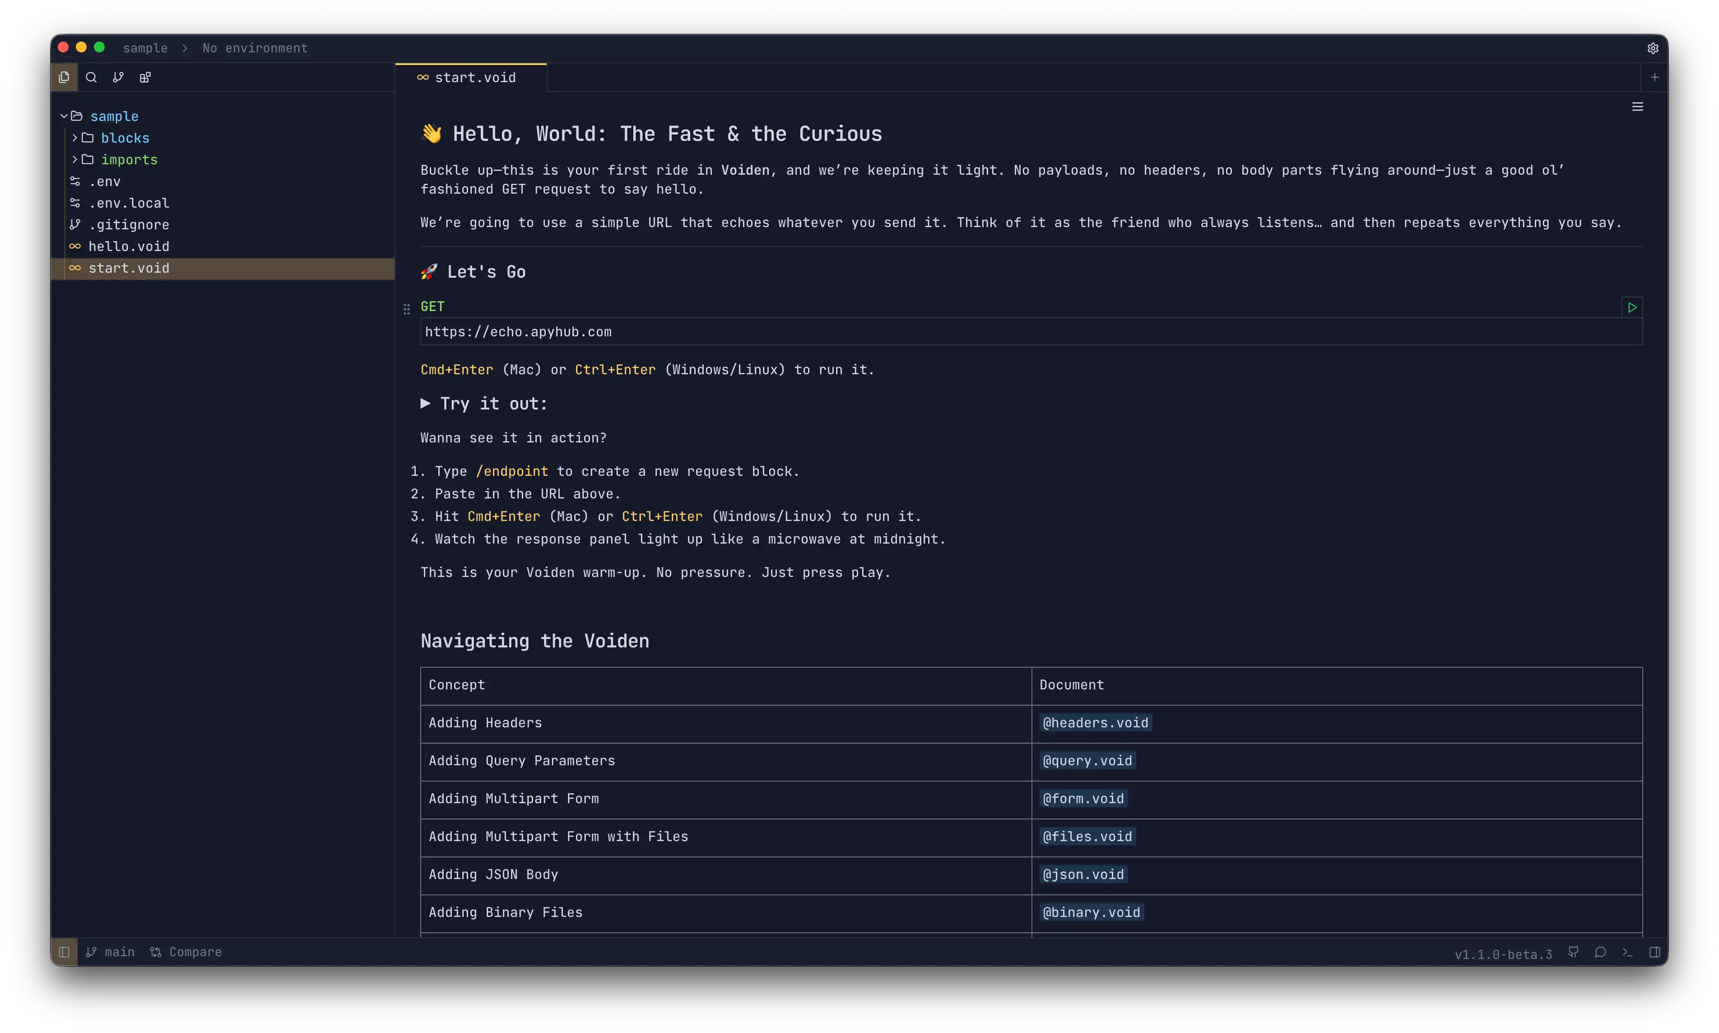Collapse the sample root folder
This screenshot has height=1033, width=1719.
[64, 116]
